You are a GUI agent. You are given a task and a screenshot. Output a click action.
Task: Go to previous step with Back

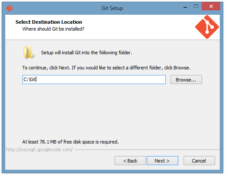point(130,161)
